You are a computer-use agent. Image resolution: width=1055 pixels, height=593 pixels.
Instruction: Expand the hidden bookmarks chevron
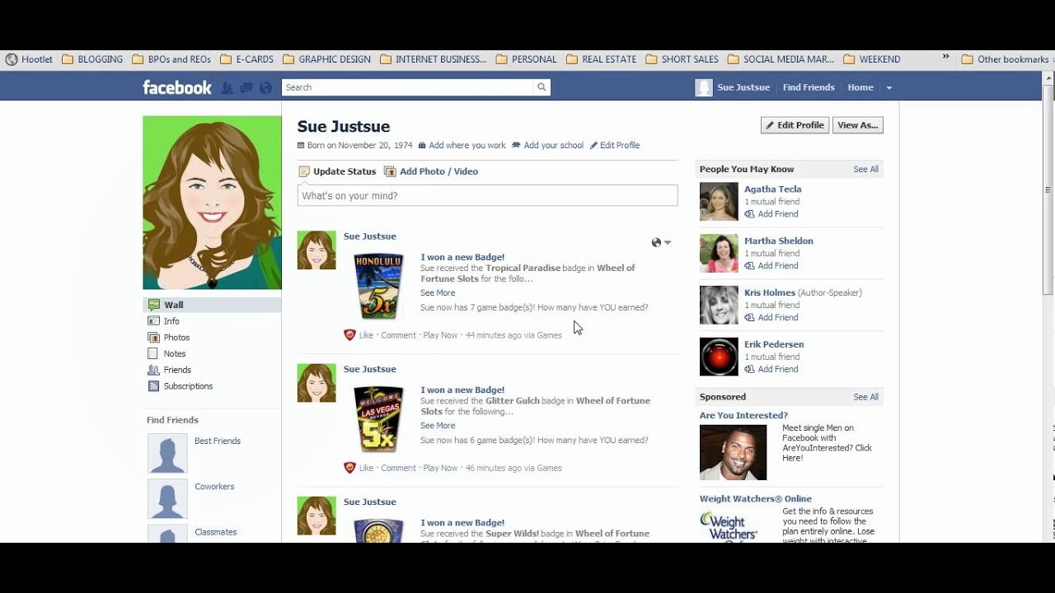click(x=947, y=58)
